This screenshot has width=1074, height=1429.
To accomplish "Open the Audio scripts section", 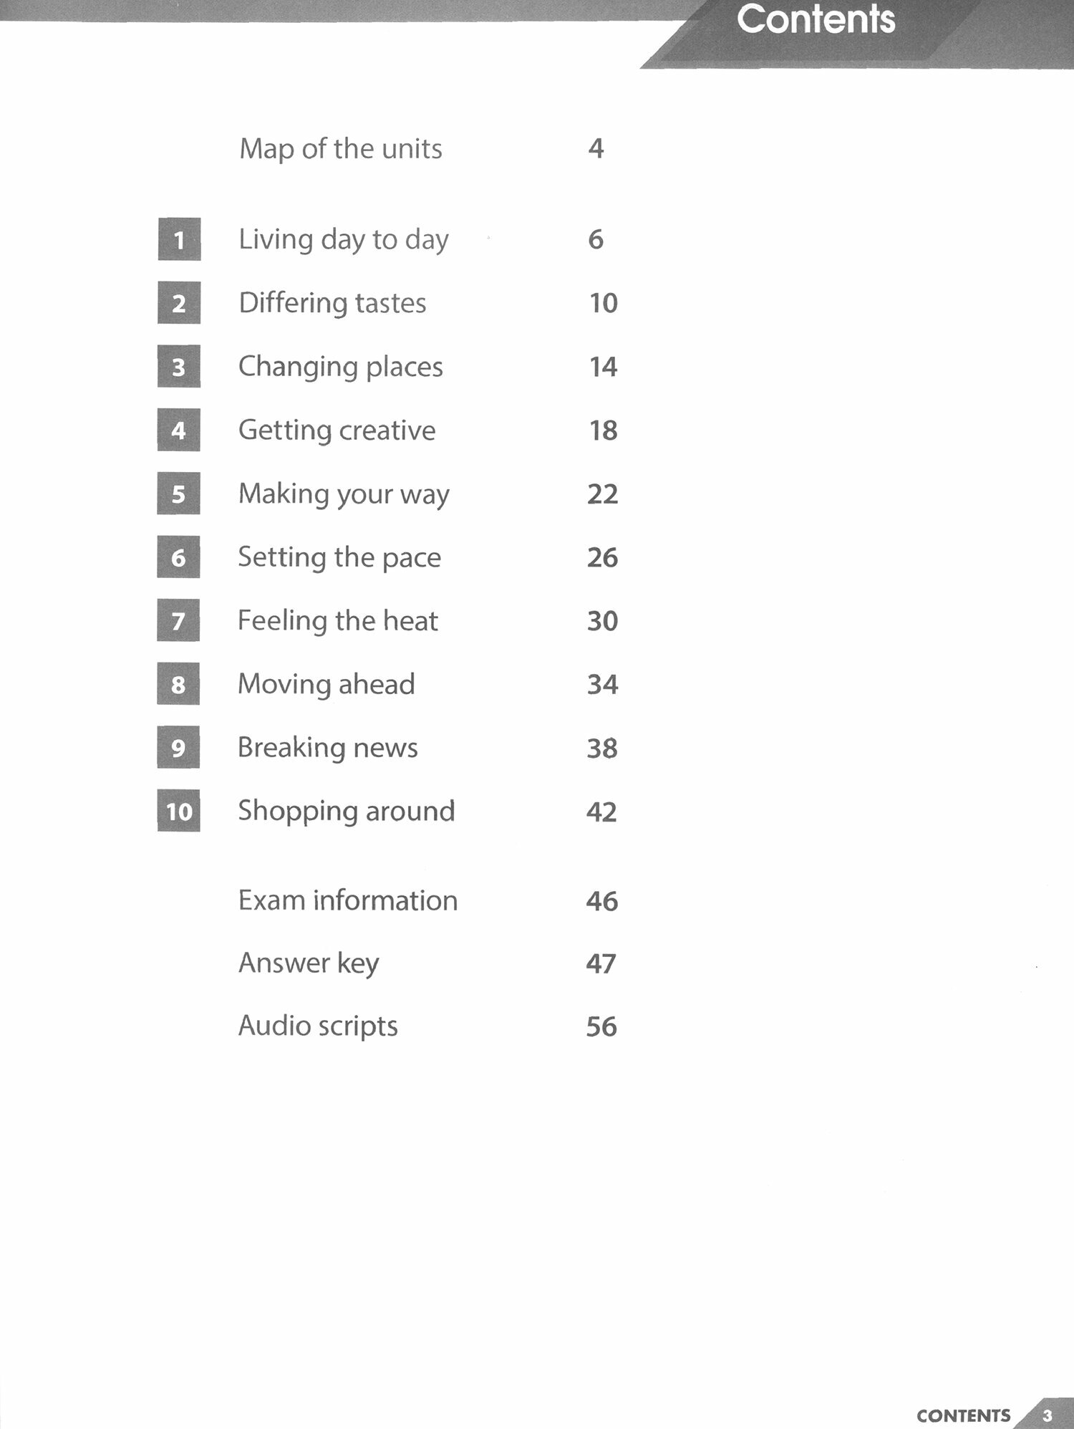I will [x=318, y=1026].
